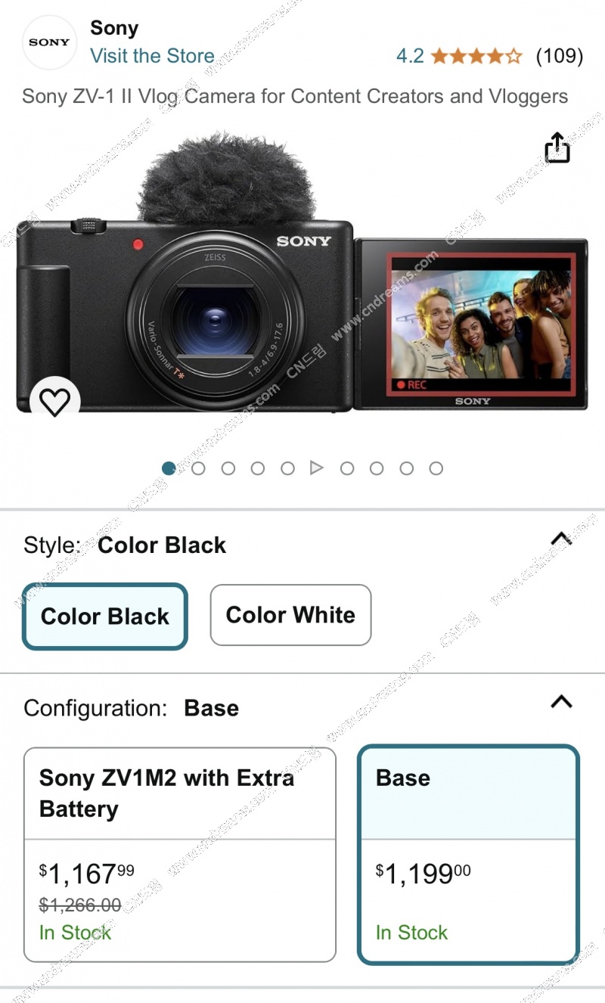Select Color Black style option
Viewport: 605px width, 1003px height.
(x=105, y=616)
